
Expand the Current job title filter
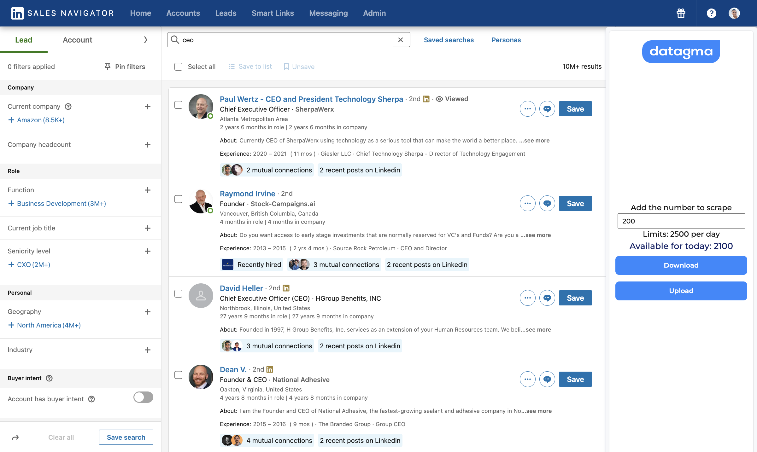point(147,228)
